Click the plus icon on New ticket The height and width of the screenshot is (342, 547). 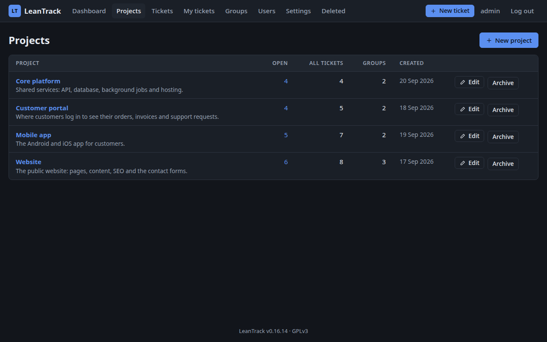point(433,11)
